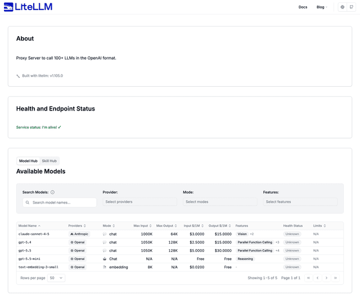Image resolution: width=360 pixels, height=305 pixels.
Task: Go to previous page of models
Action: pyautogui.click(x=317, y=278)
